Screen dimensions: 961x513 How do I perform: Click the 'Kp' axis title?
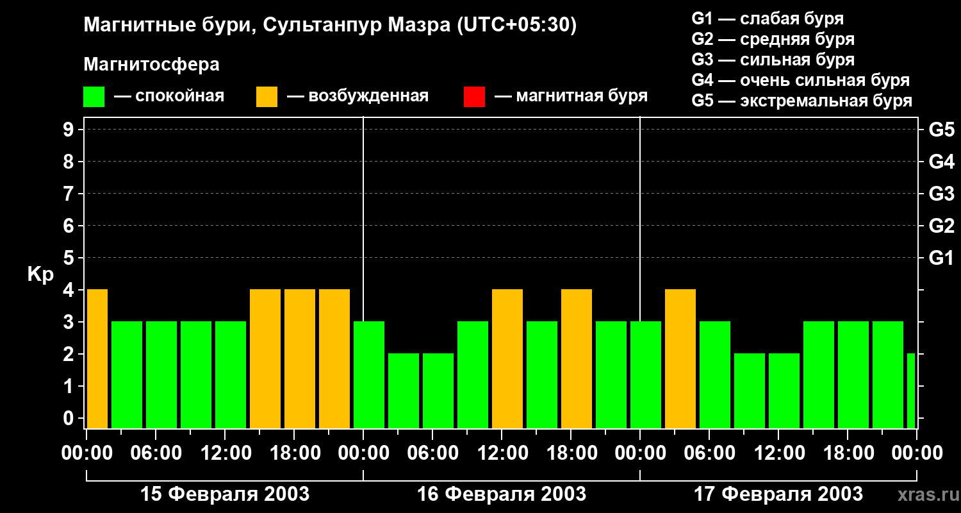(x=40, y=274)
